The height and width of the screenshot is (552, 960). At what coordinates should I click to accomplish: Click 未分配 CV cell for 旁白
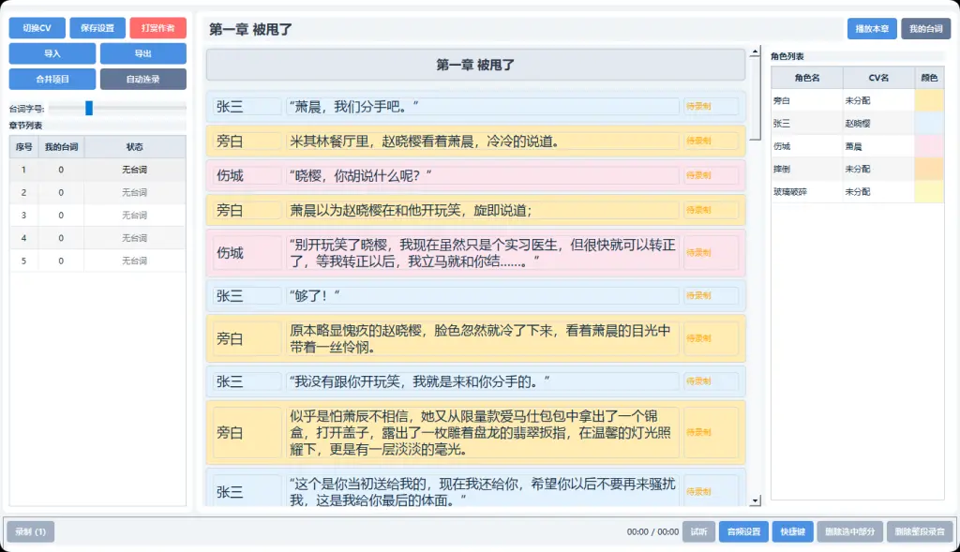click(x=878, y=100)
